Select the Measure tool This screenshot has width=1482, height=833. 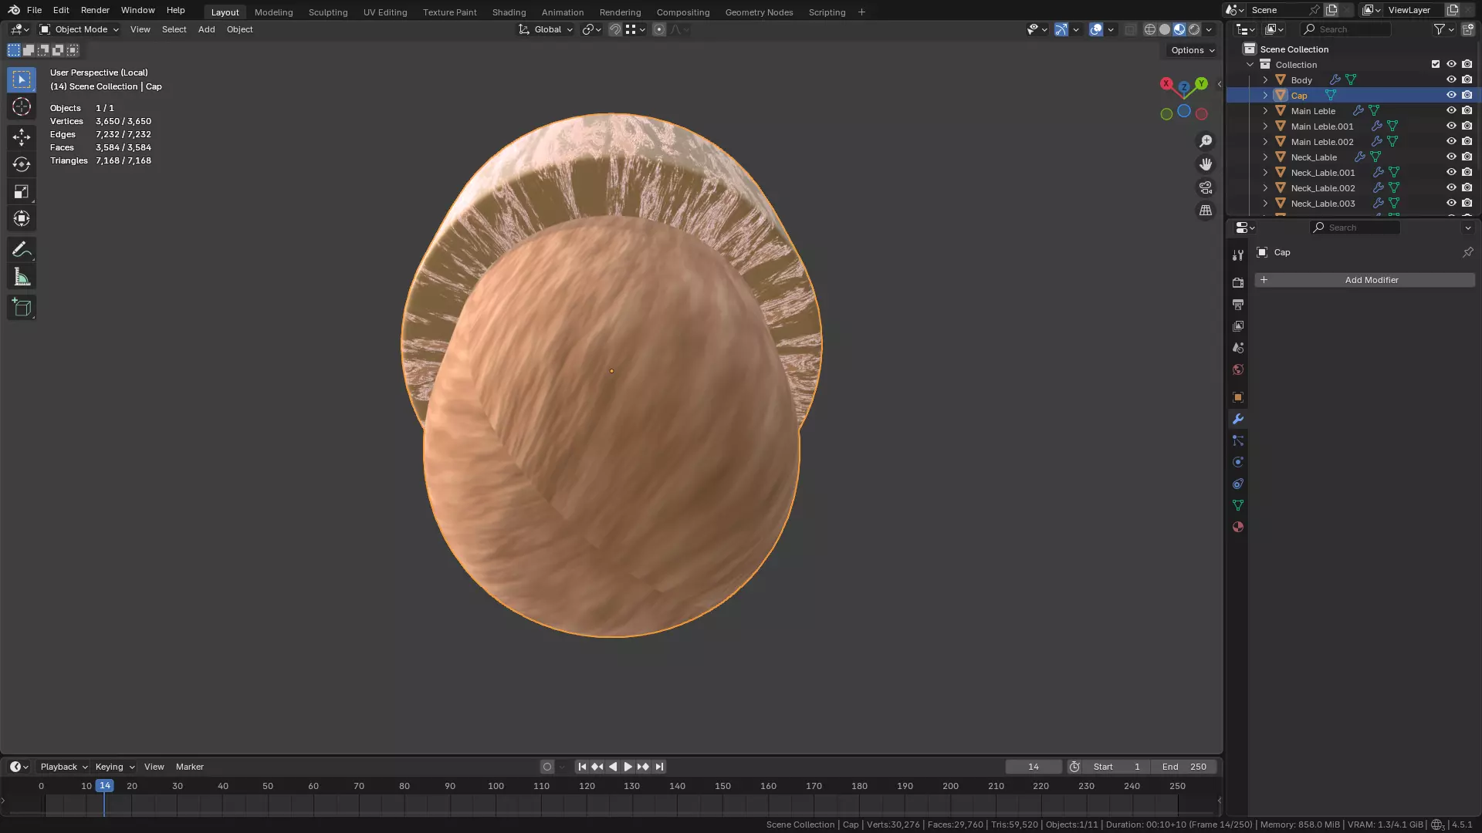[22, 277]
